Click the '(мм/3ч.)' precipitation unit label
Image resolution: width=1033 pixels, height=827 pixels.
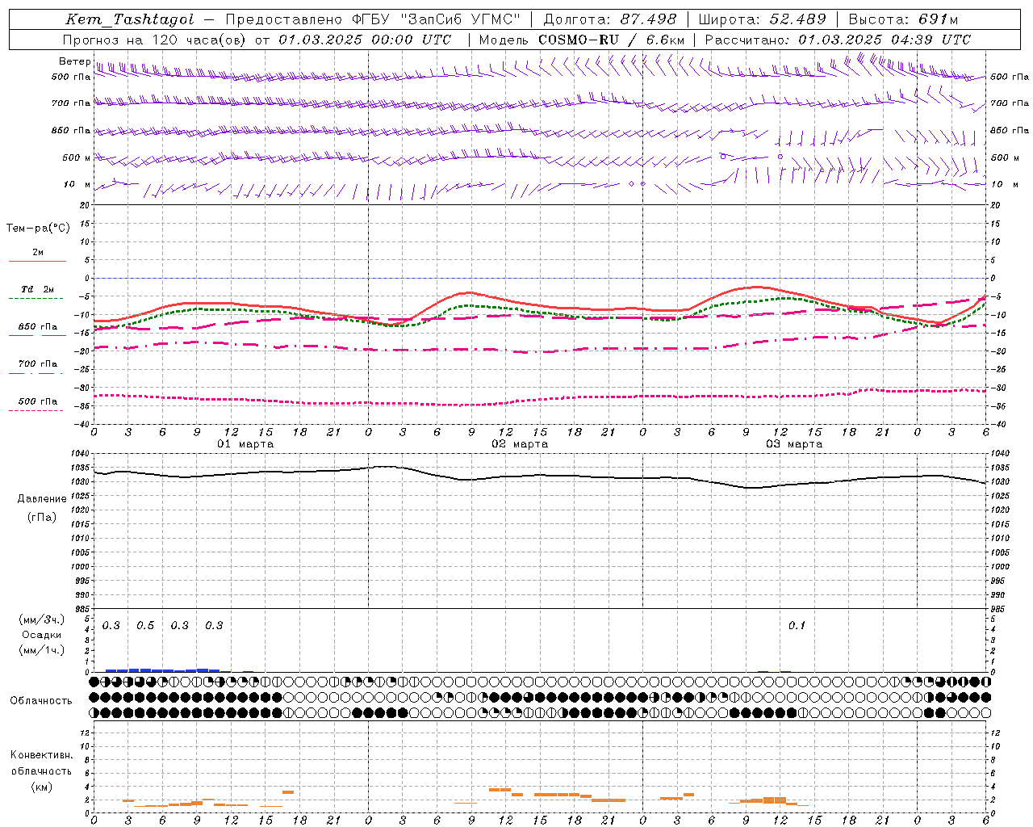click(x=41, y=619)
